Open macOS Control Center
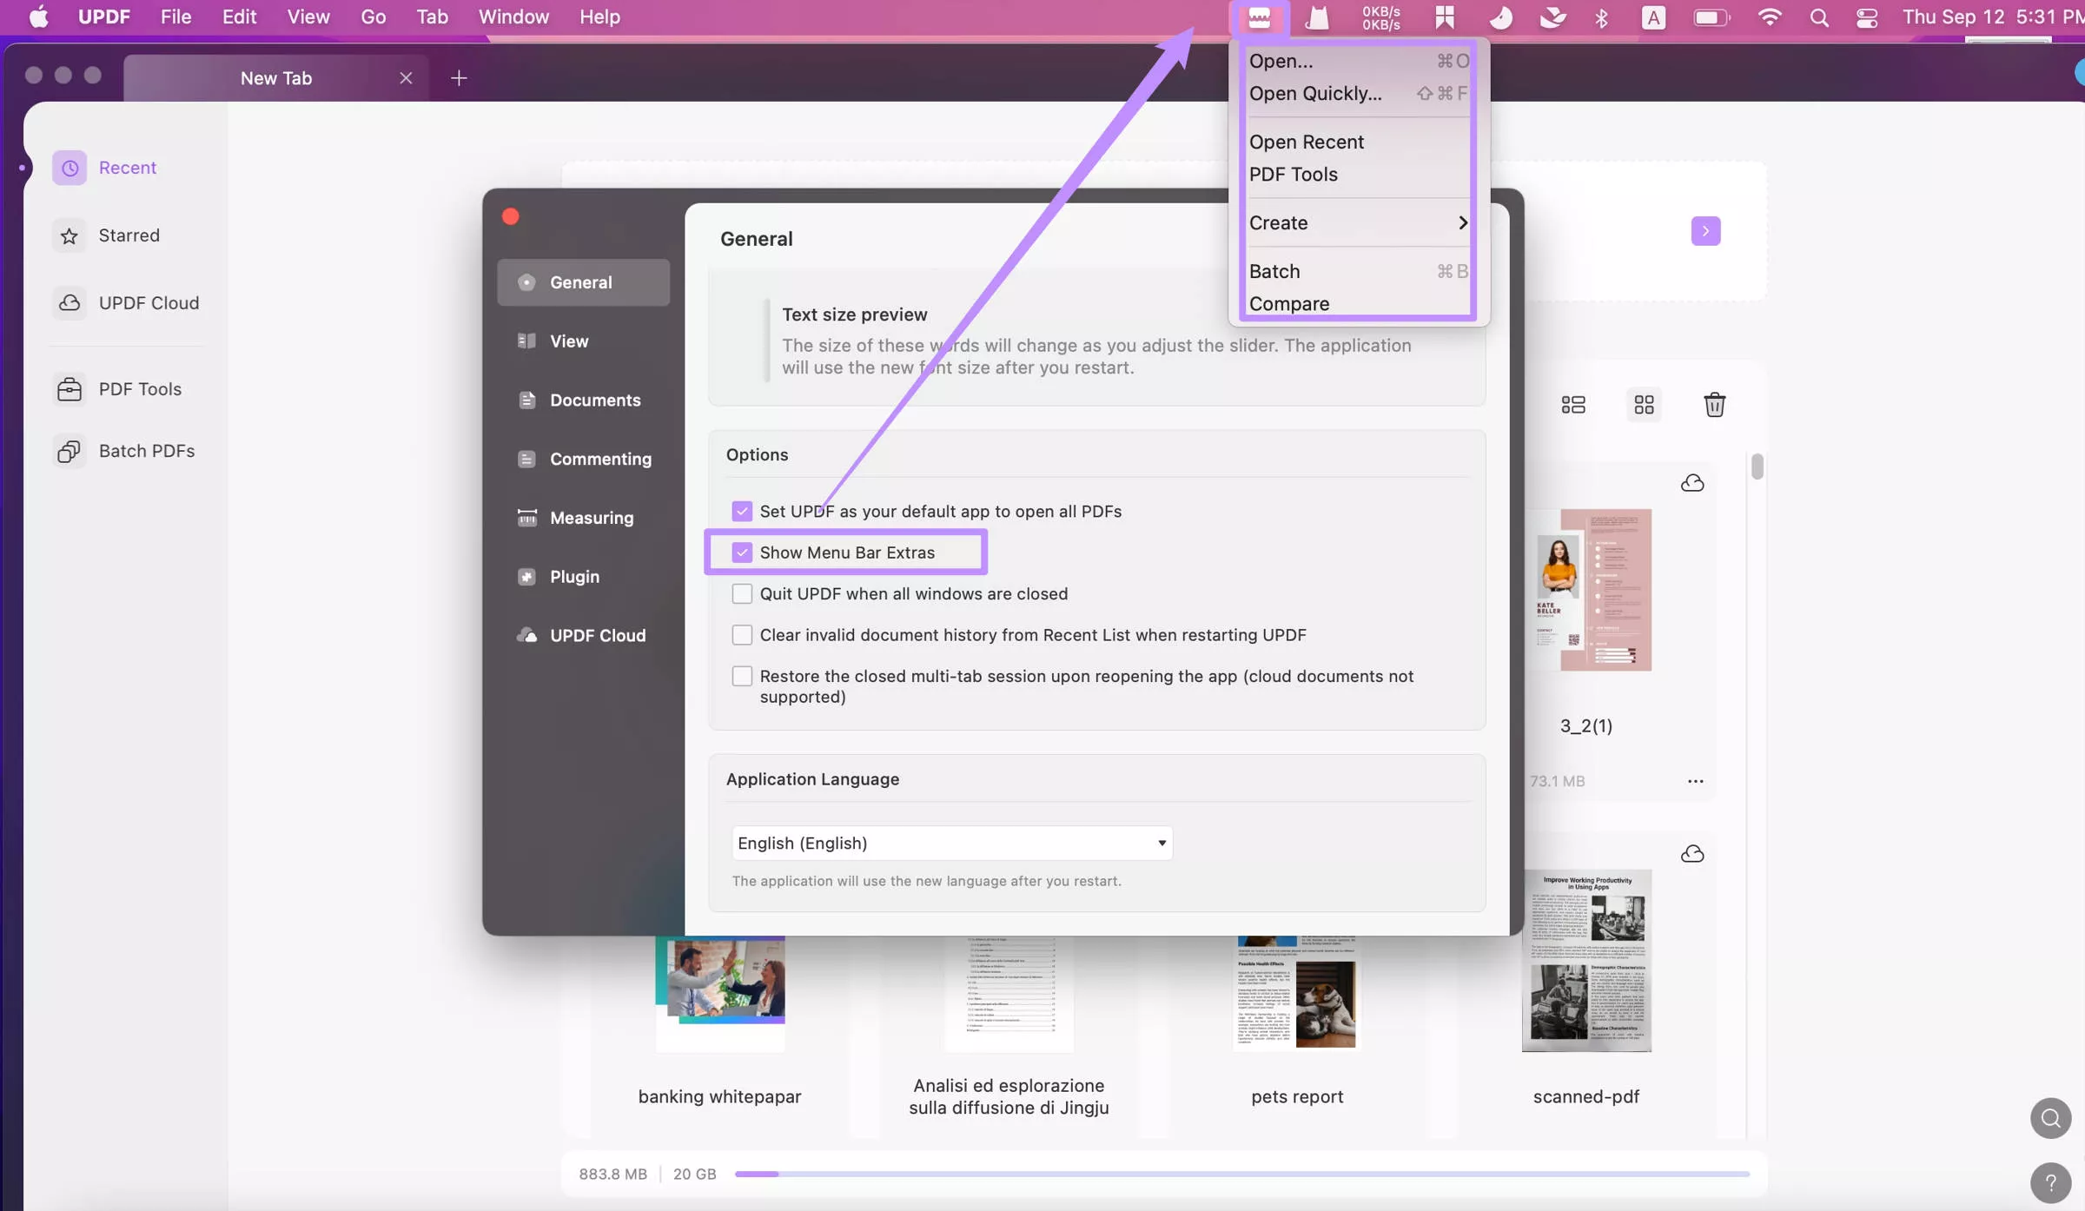 click(1866, 17)
